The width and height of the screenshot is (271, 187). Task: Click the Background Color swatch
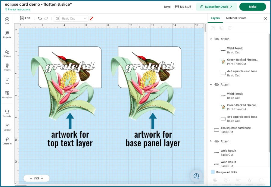pos(213,172)
